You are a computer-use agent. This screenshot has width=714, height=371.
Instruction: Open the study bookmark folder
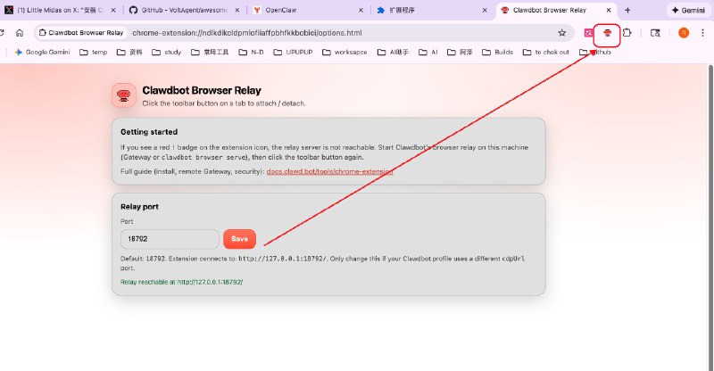[x=167, y=53]
